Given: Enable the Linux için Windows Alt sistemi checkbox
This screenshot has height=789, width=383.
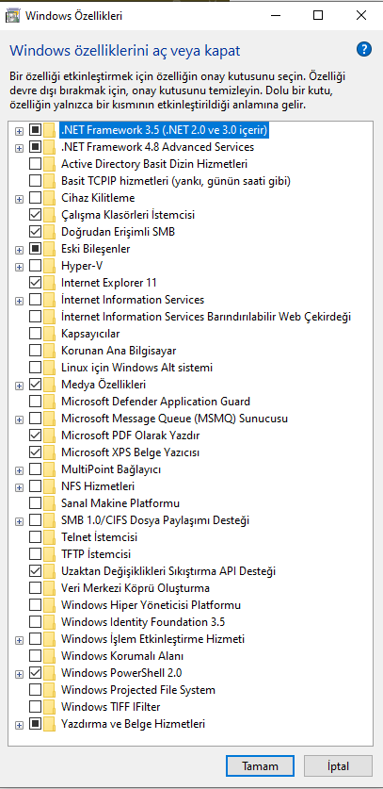Looking at the screenshot, I should pos(35,368).
